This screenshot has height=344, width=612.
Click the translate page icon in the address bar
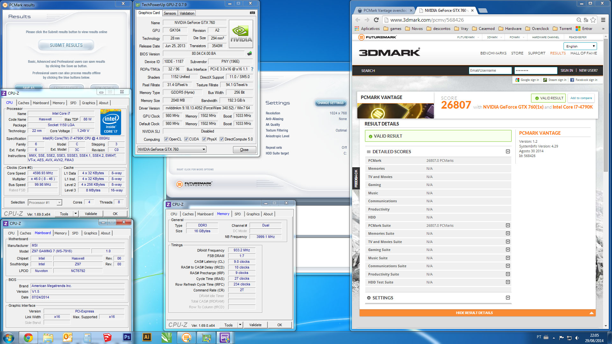tap(586, 20)
